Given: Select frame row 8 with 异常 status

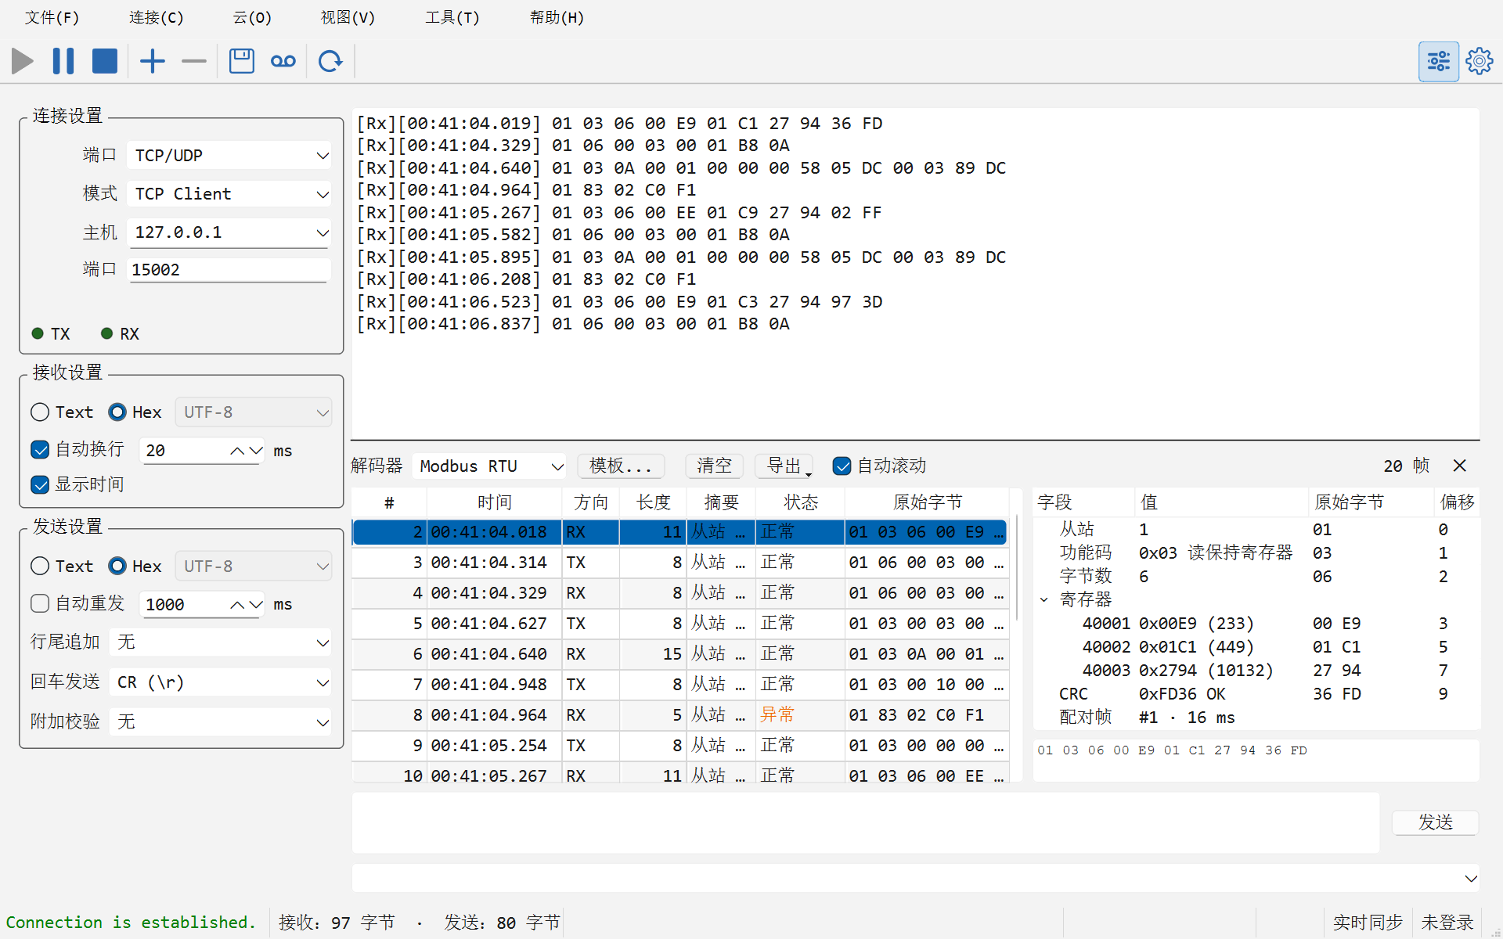Looking at the screenshot, I should point(679,715).
